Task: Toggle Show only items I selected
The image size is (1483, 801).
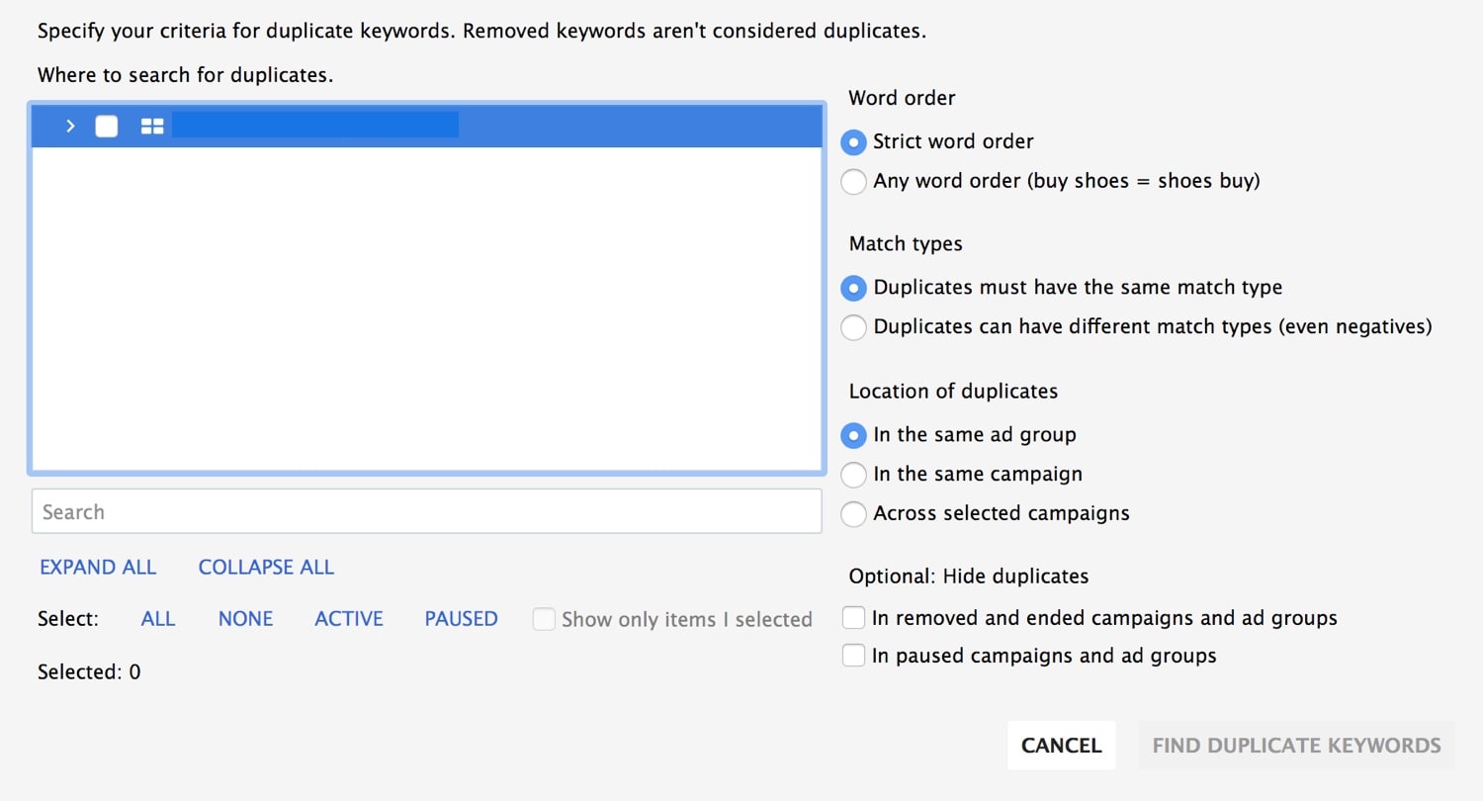Action: 544,619
